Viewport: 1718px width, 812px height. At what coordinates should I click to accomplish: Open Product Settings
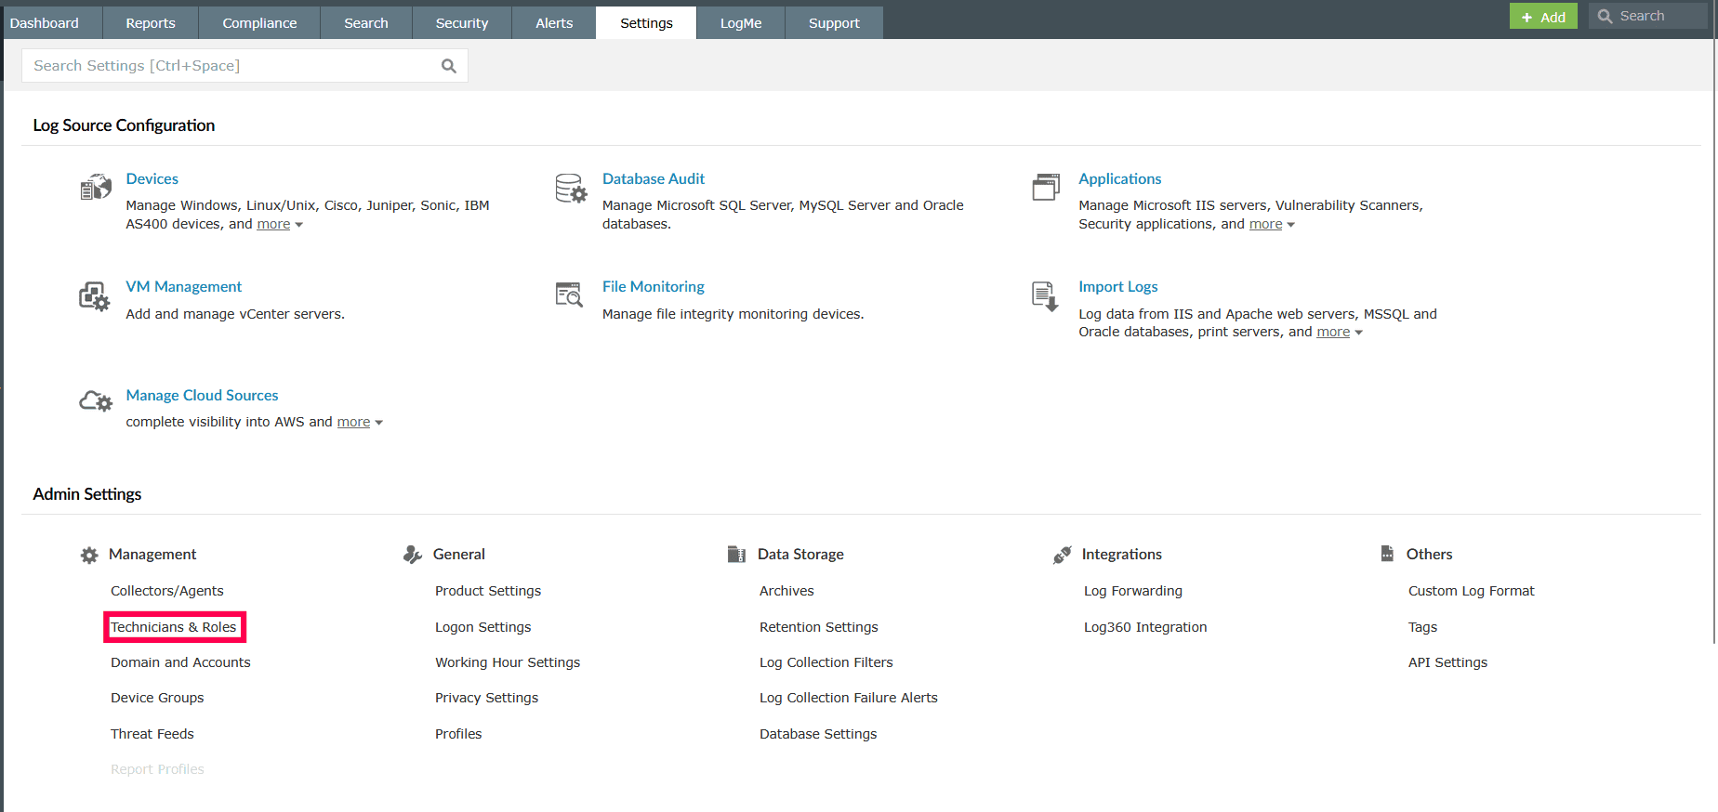[488, 591]
